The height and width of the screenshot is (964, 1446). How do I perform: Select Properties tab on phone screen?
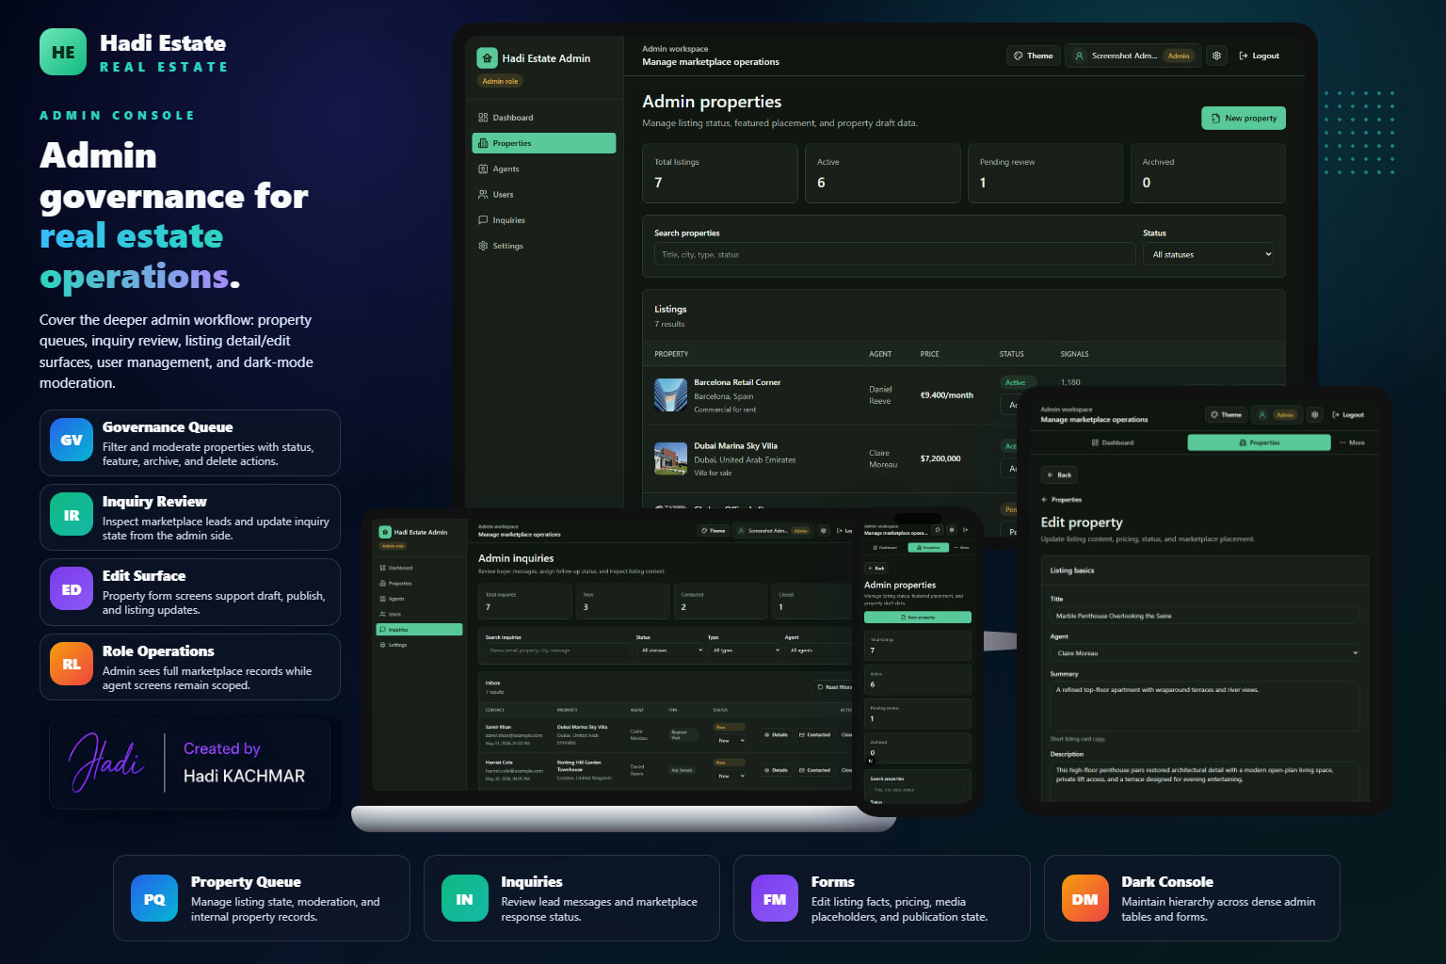point(928,548)
